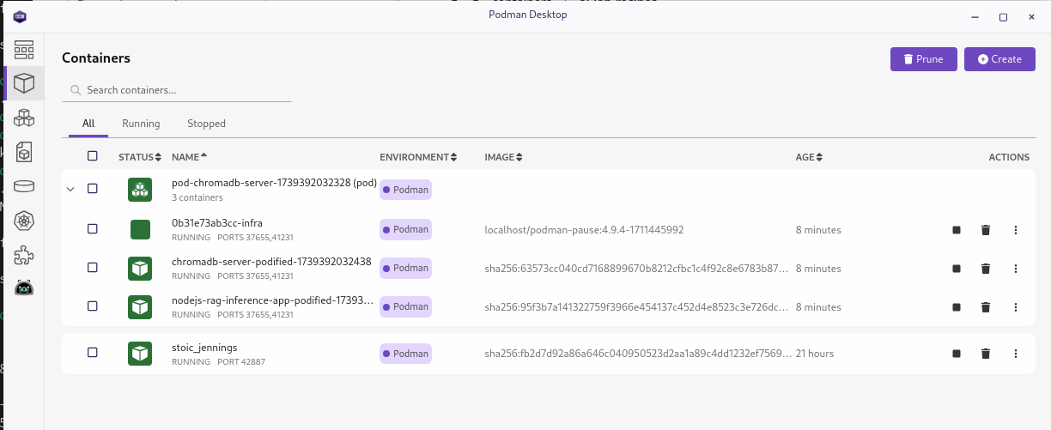1051x430 pixels.
Task: Sort containers by Environment column
Action: [x=418, y=157]
